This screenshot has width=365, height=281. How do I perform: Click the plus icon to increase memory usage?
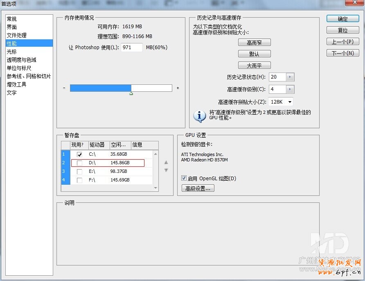point(177,87)
